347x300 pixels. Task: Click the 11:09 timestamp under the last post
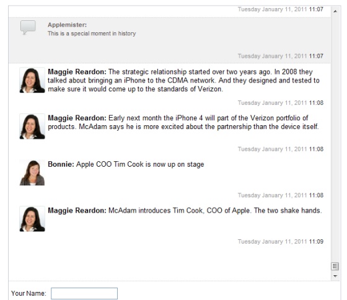click(x=281, y=241)
